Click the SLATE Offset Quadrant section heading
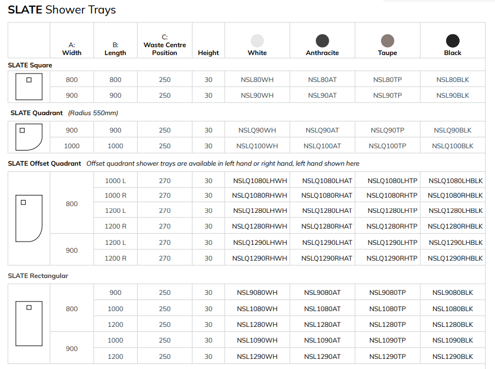Screen dimensions: 495x369 point(44,163)
